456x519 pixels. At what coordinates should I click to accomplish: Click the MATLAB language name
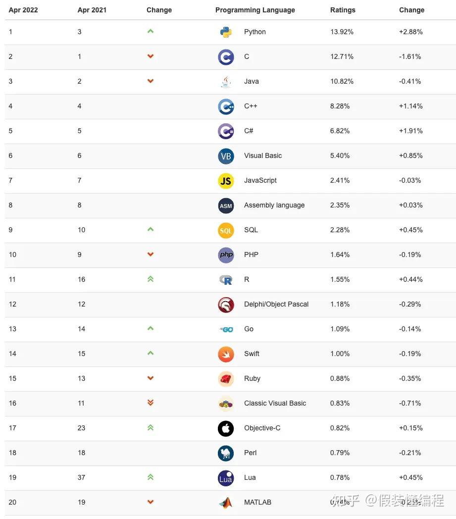[x=257, y=502]
